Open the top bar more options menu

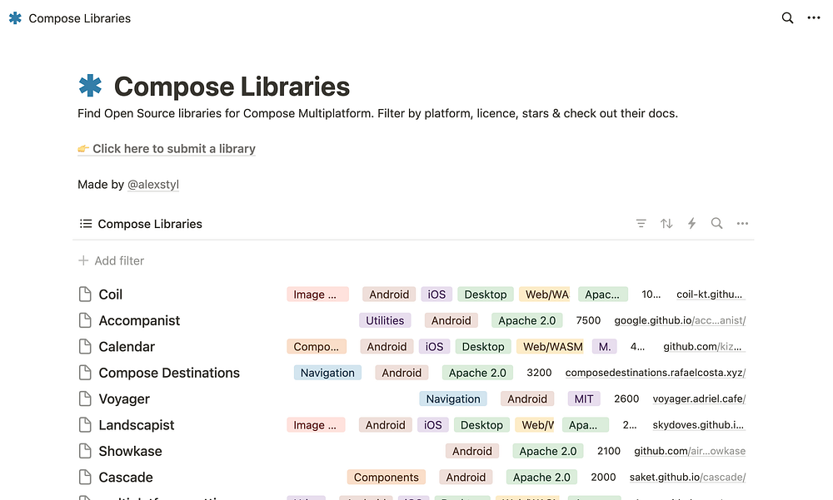[813, 18]
